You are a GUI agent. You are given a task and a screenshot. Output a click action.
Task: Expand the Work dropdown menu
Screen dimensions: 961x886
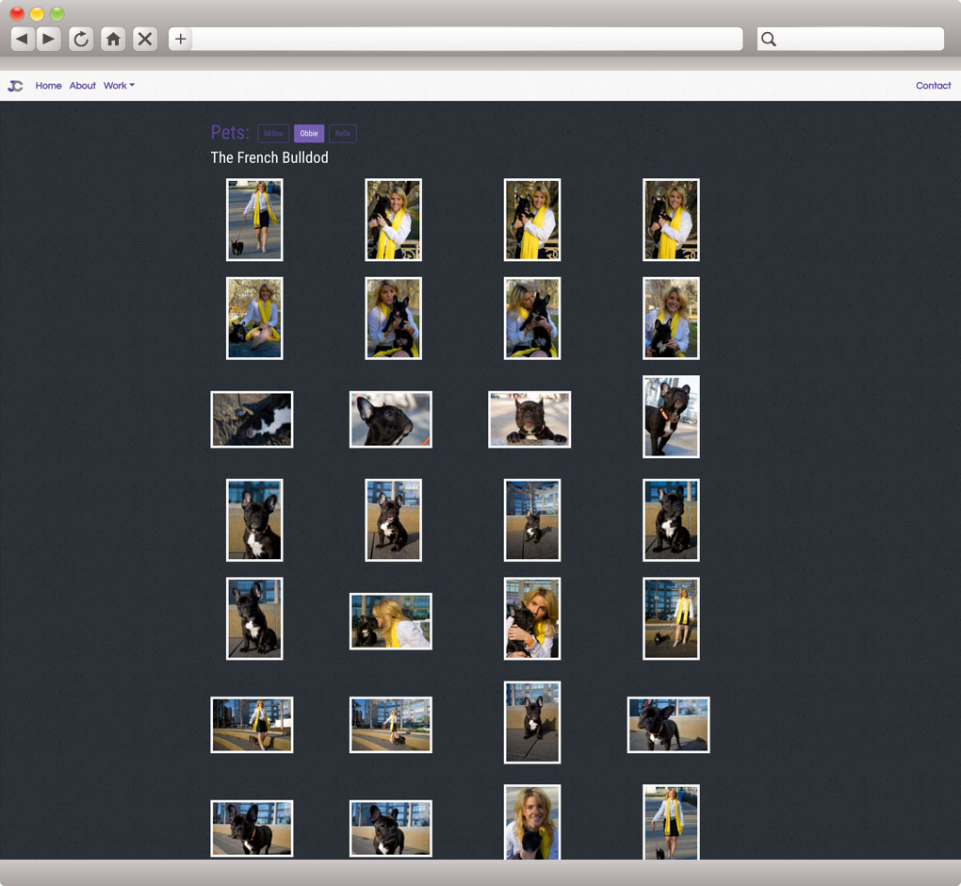pyautogui.click(x=119, y=86)
